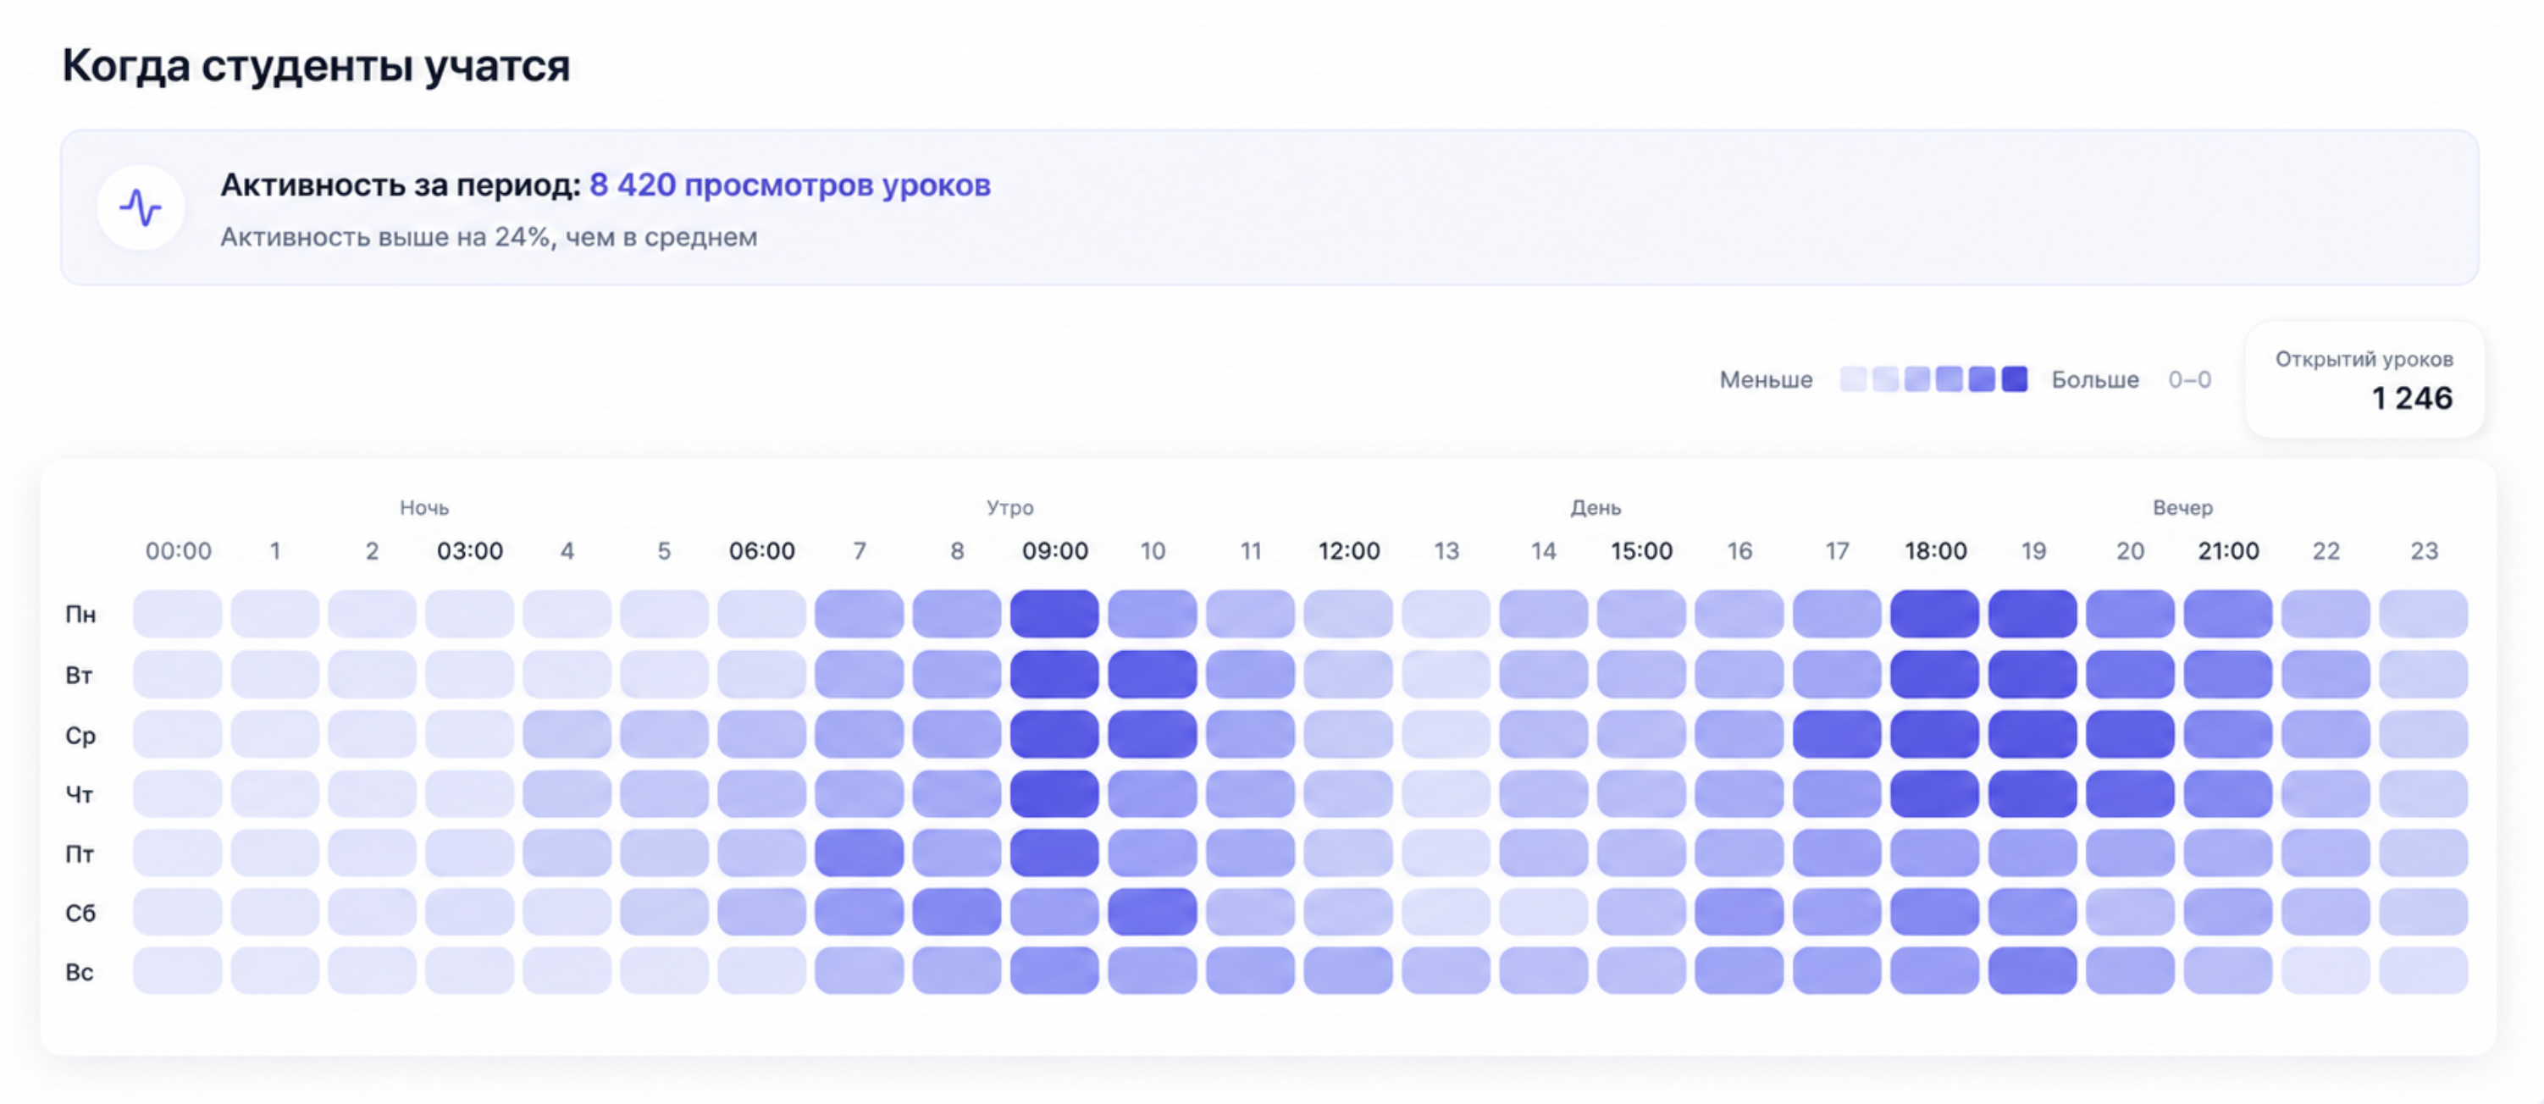The width and height of the screenshot is (2544, 1104).
Task: Click the activity pulse icon
Action: click(141, 207)
